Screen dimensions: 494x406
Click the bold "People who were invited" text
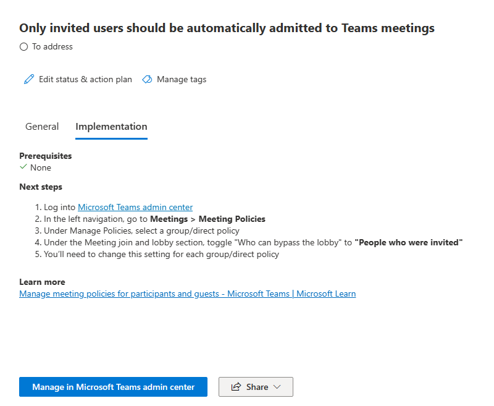tap(408, 242)
